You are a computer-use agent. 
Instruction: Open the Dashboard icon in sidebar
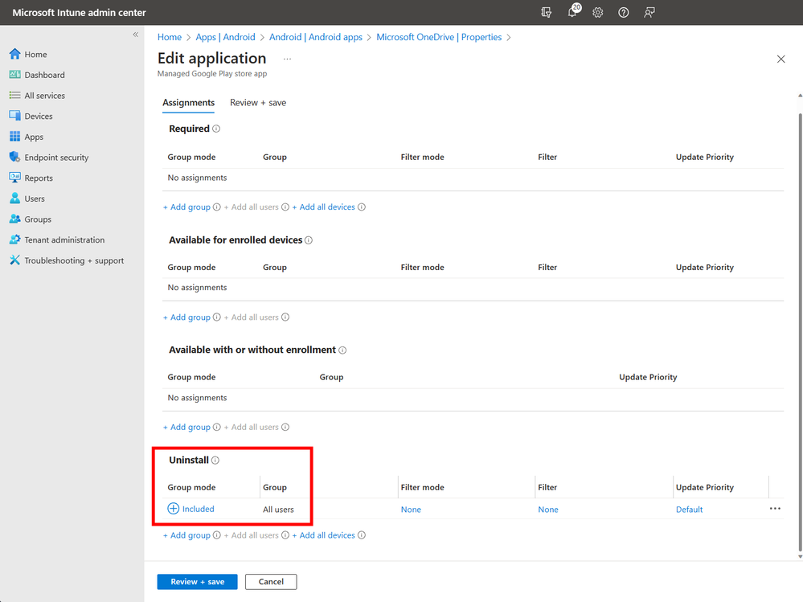pyautogui.click(x=14, y=75)
